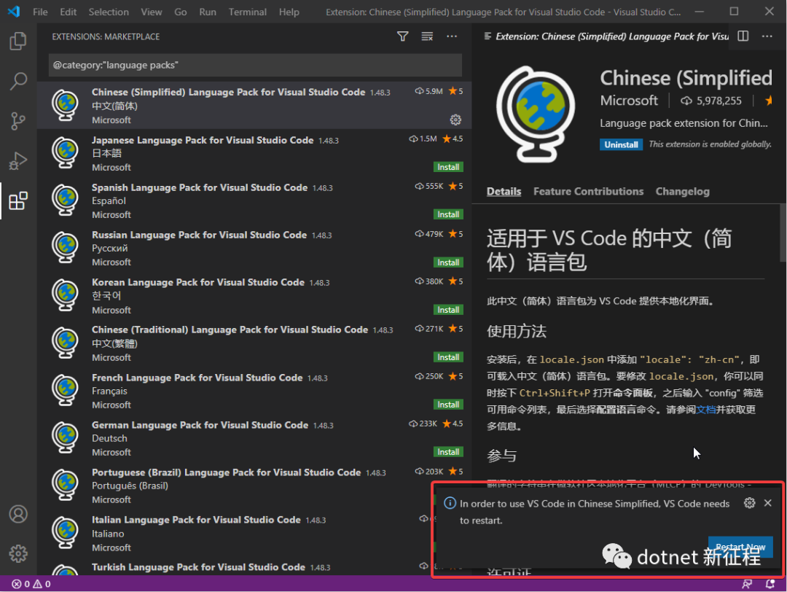Image resolution: width=787 pixels, height=592 pixels.
Task: Select Portuguese (Brazil) Language Pack entry
Action: coord(254,486)
